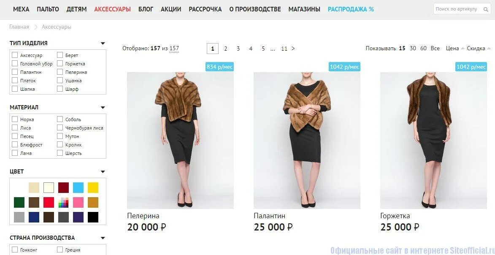Screen dimensions: 495x255
Task: Go to next page arrow
Action: (x=293, y=49)
